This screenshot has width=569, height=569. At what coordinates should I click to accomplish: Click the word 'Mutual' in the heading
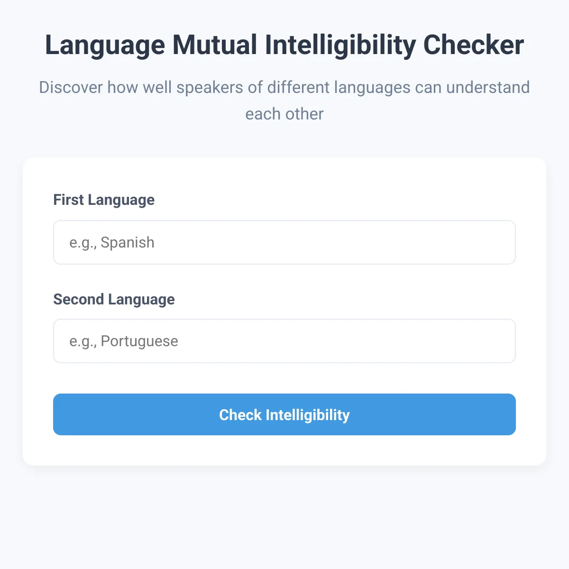pyautogui.click(x=215, y=45)
